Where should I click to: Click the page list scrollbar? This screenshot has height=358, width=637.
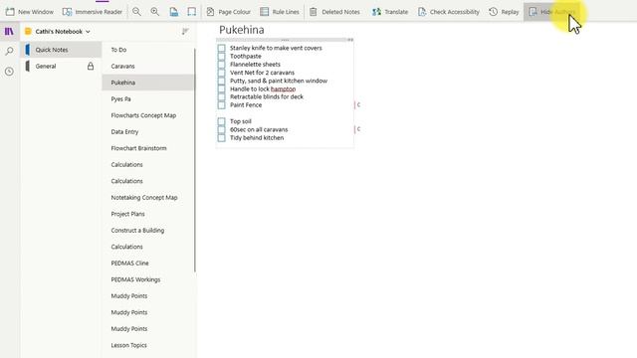coord(195,160)
